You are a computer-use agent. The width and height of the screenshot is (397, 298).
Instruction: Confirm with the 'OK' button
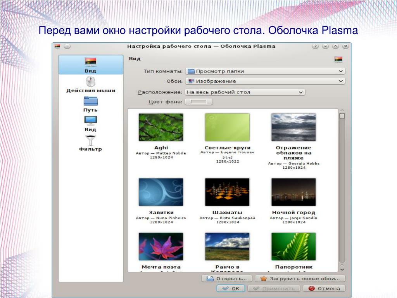[x=231, y=288]
